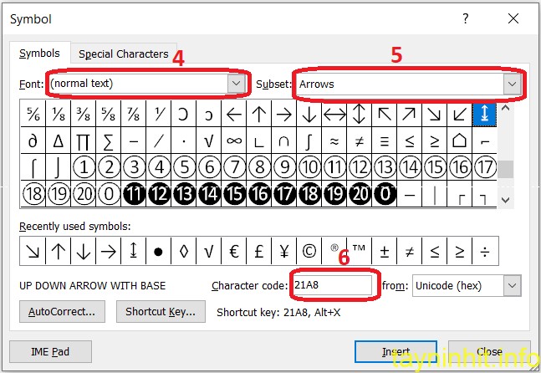Open the 'from' Unicode (hex) dropdown
This screenshot has width=541, height=373.
(512, 286)
